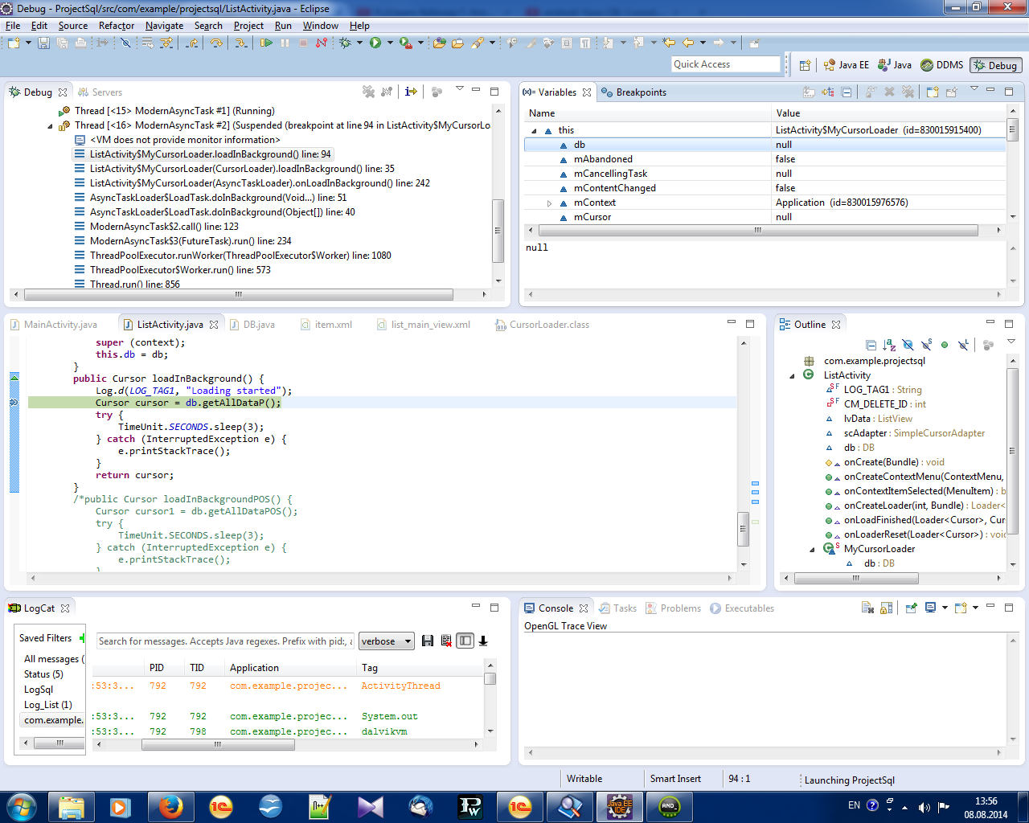Toggle Hide Fields in Outline toolbar
This screenshot has height=823, width=1029.
pyautogui.click(x=908, y=345)
